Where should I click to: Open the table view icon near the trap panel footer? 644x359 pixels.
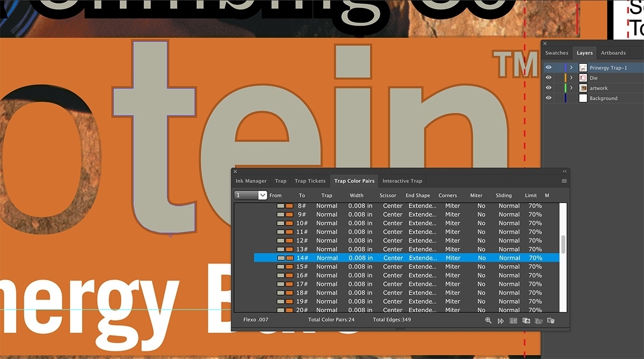click(513, 320)
